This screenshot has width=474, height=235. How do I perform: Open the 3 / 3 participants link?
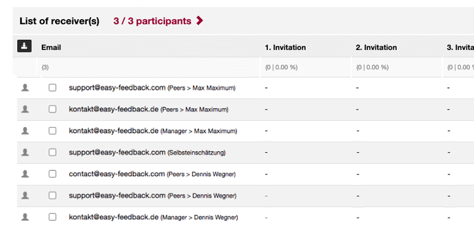pyautogui.click(x=152, y=21)
